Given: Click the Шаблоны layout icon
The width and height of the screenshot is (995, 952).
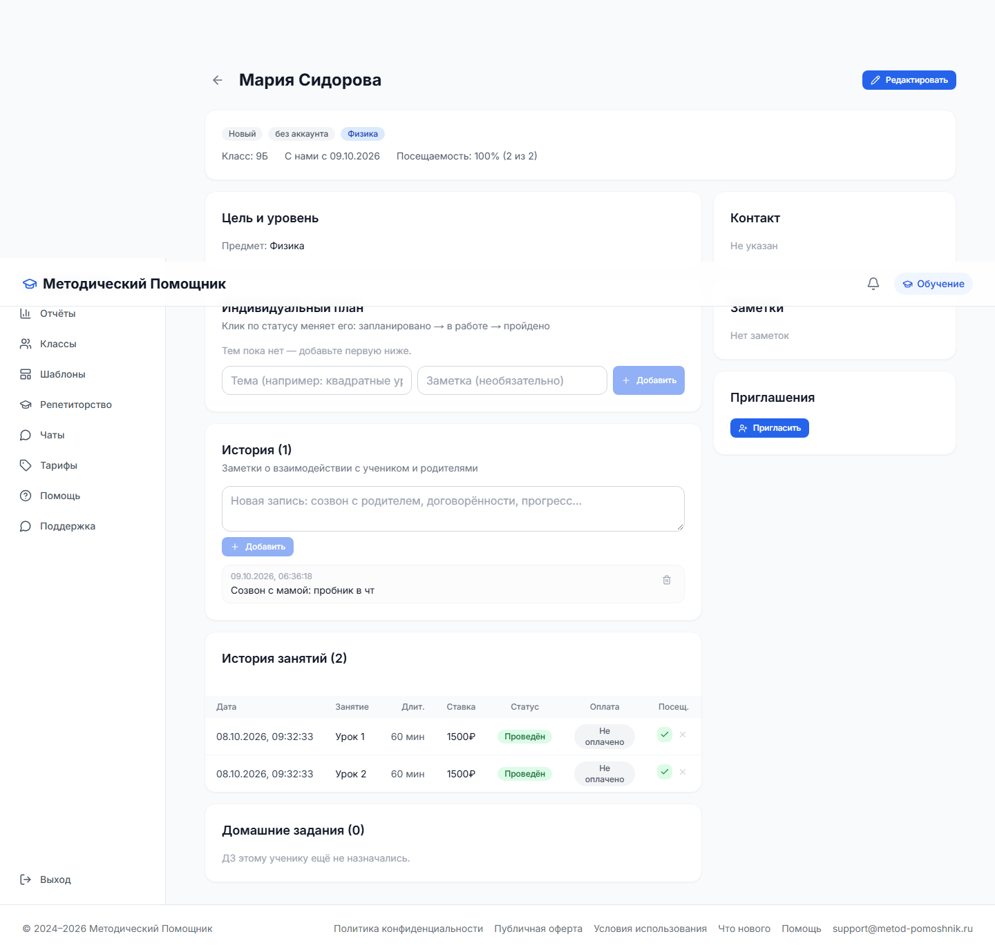Looking at the screenshot, I should click(x=26, y=374).
